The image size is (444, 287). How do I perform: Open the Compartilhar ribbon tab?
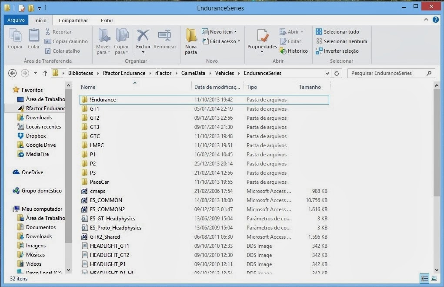pyautogui.click(x=73, y=20)
